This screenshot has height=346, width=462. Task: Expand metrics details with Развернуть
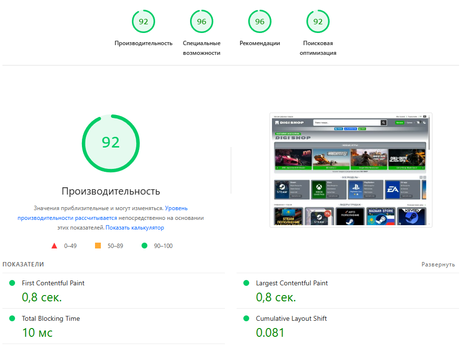pos(438,264)
